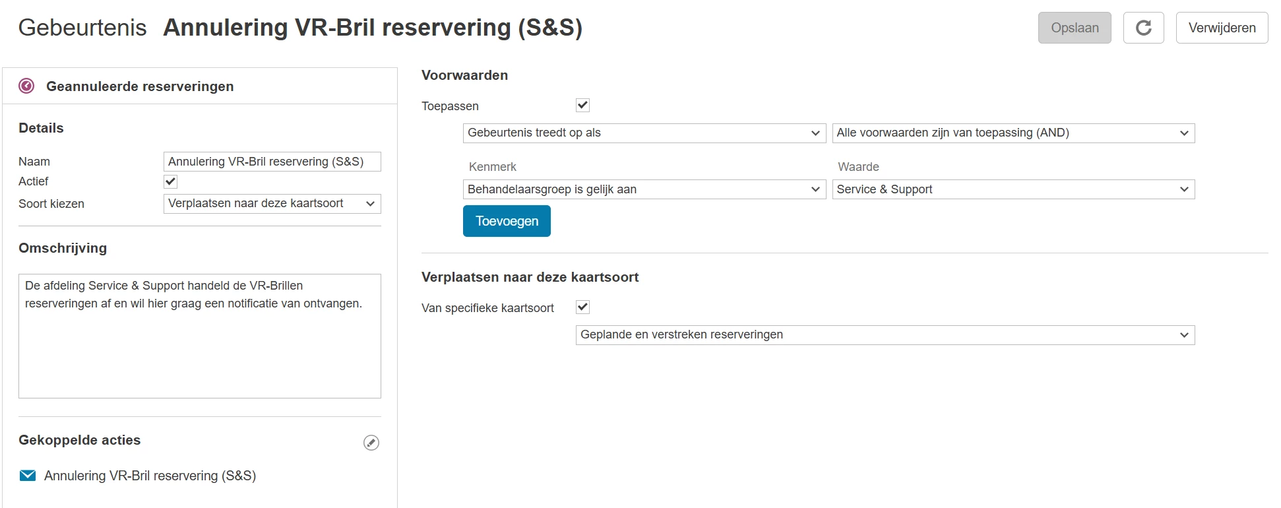
Task: Click the edit pencil icon for Gekoppelde acties
Action: [x=371, y=443]
